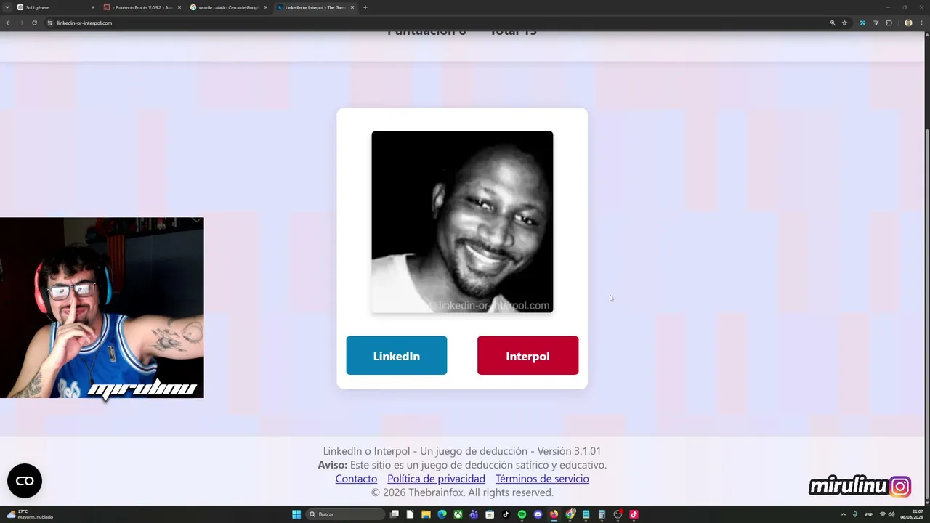Open a new browser tab
Viewport: 930px width, 523px height.
[365, 7]
